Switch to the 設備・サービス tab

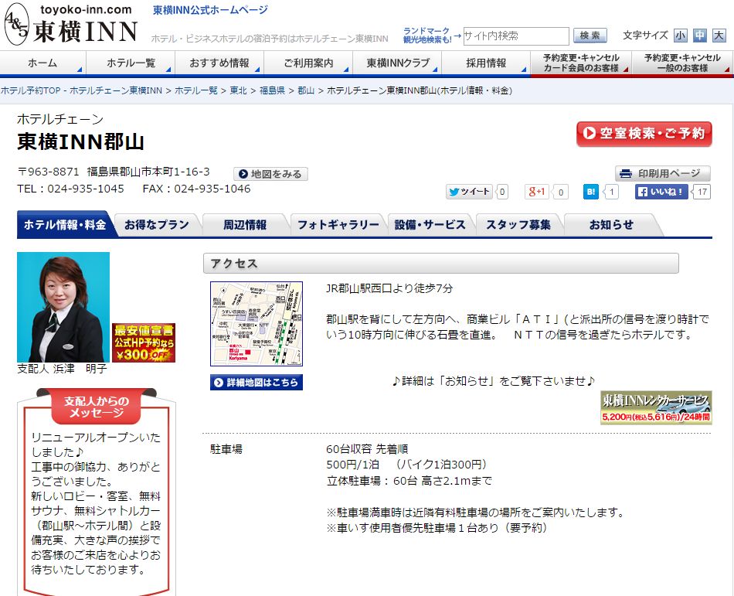pyautogui.click(x=430, y=225)
